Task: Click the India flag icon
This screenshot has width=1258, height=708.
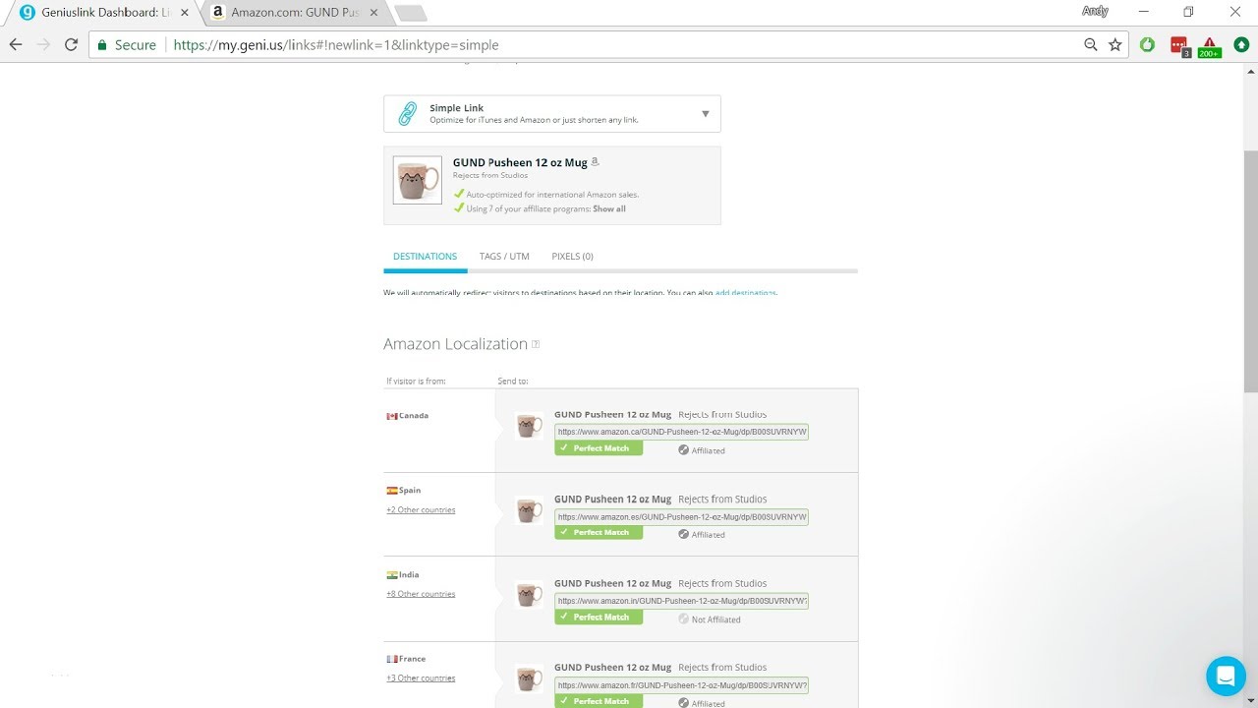Action: click(391, 574)
